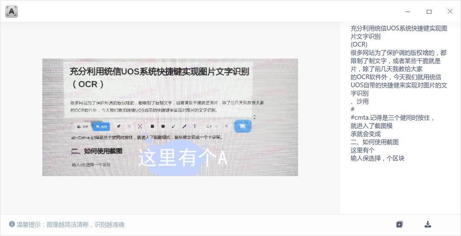Screen dimensions: 461x236
Task: Open the options dropdown in pictured toolbar
Action: (212, 127)
